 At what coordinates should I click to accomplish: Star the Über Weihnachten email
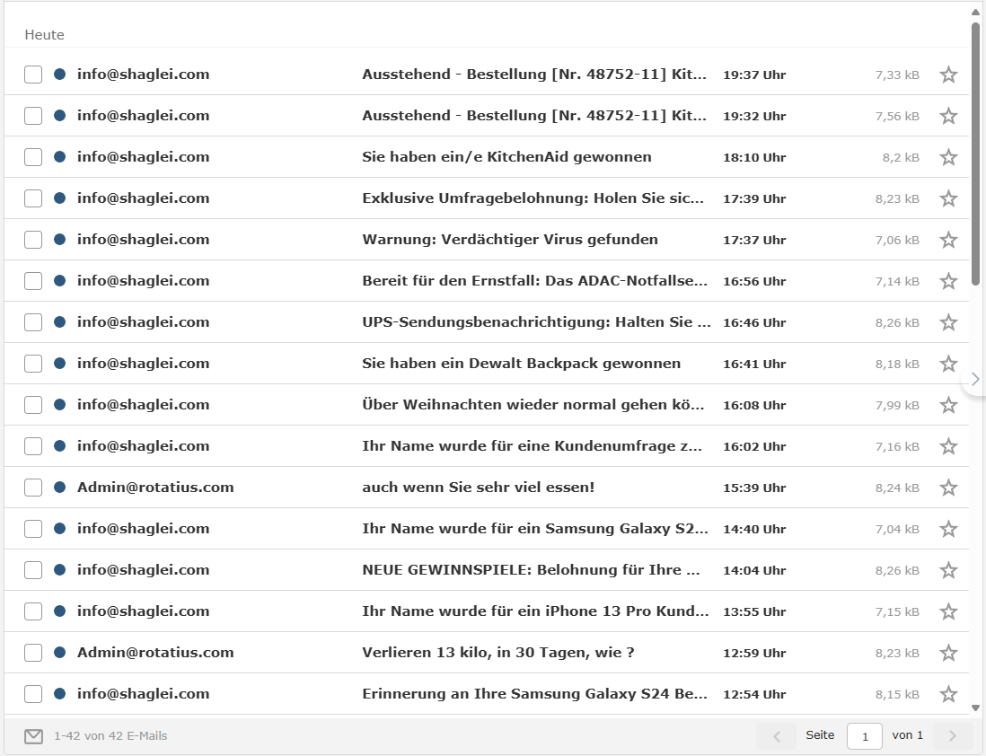[x=948, y=405]
